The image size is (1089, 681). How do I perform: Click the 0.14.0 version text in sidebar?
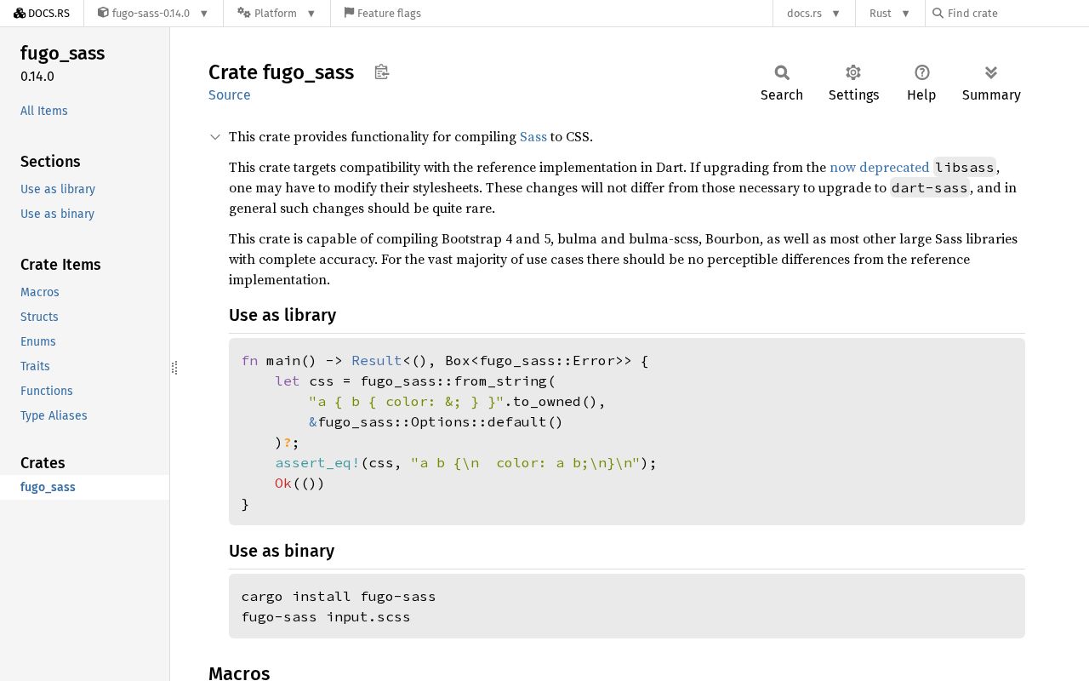click(x=37, y=77)
